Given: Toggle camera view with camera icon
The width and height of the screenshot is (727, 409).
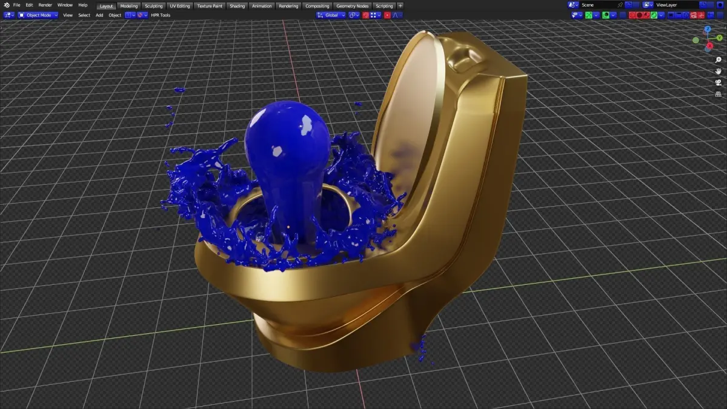Looking at the screenshot, I should [719, 83].
